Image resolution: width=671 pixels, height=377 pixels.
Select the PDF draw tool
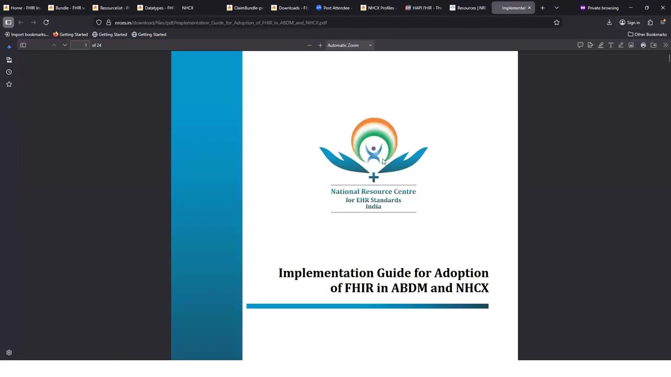point(621,45)
